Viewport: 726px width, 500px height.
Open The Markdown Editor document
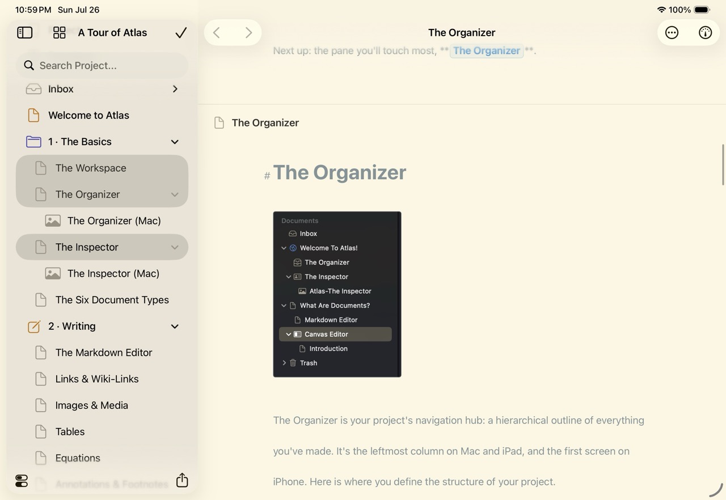click(102, 353)
